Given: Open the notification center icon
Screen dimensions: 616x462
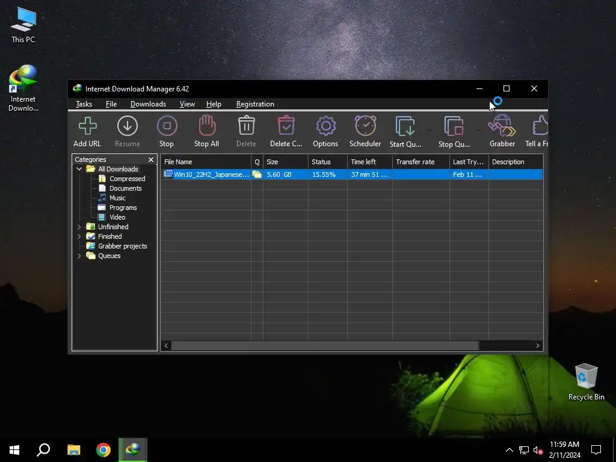Looking at the screenshot, I should point(596,450).
